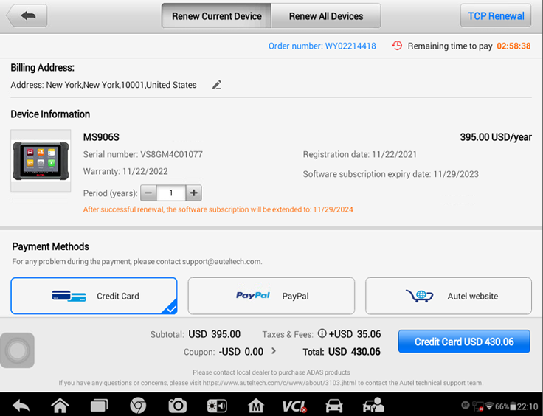This screenshot has height=416, width=543.
Task: Click the 66% battery indicator
Action: coord(505,406)
